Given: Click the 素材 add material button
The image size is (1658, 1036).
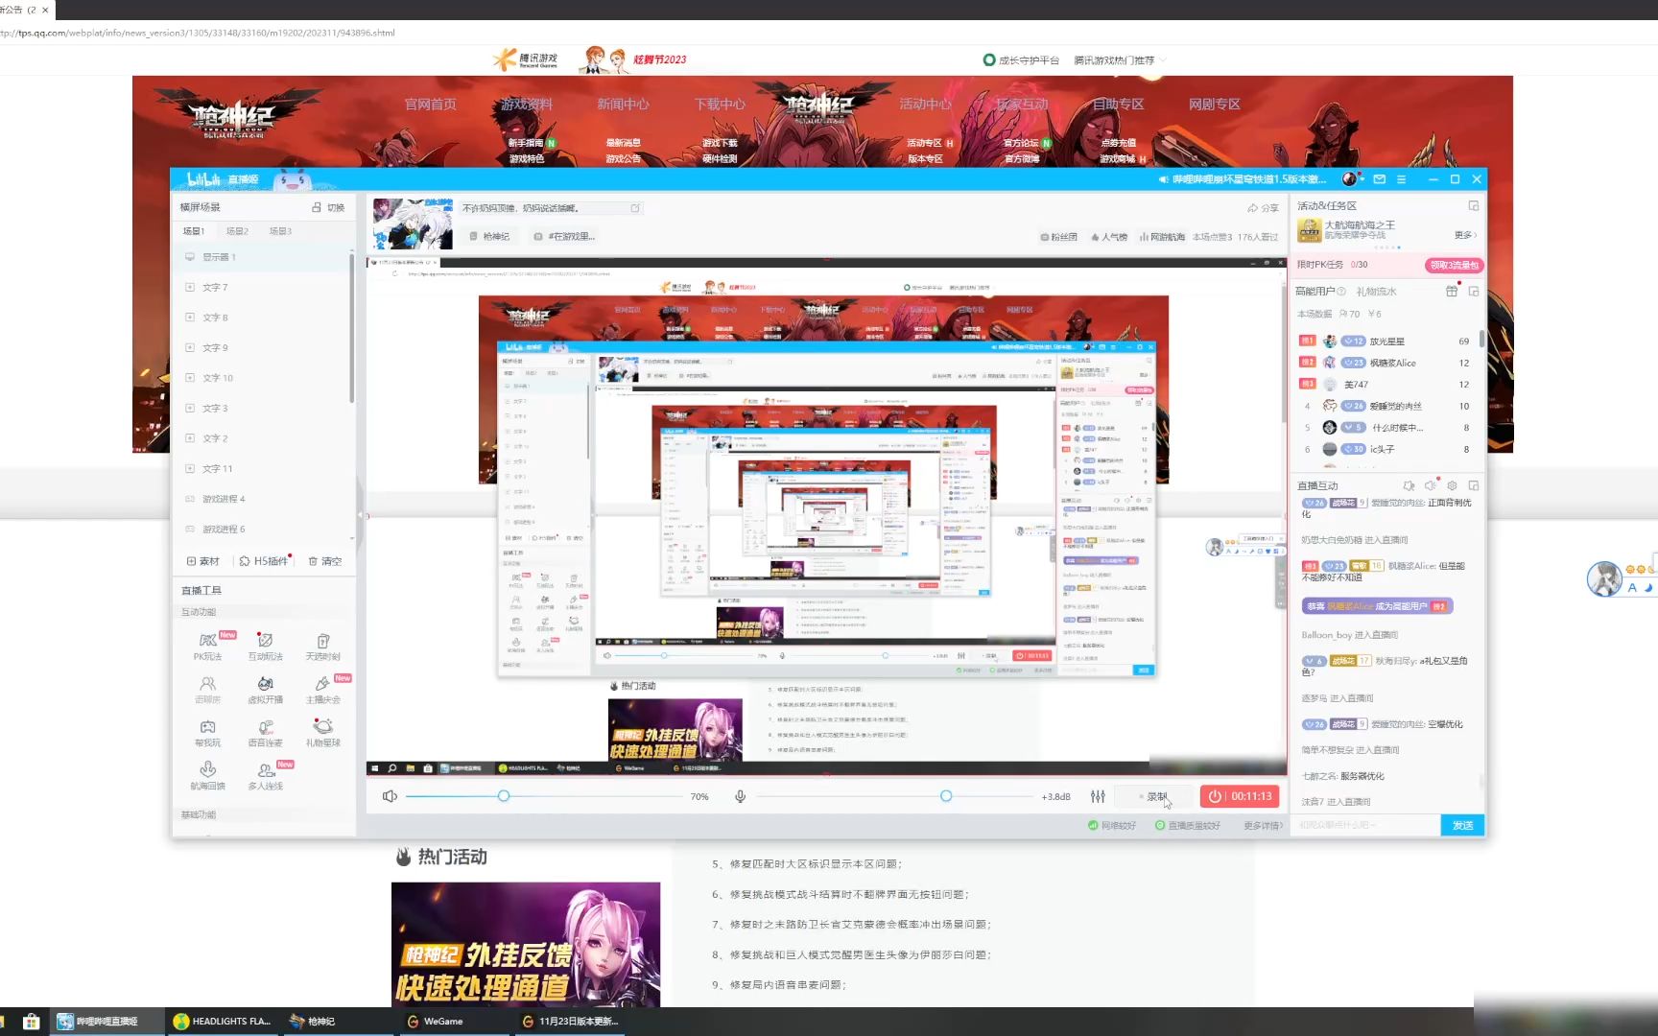Looking at the screenshot, I should tap(203, 561).
